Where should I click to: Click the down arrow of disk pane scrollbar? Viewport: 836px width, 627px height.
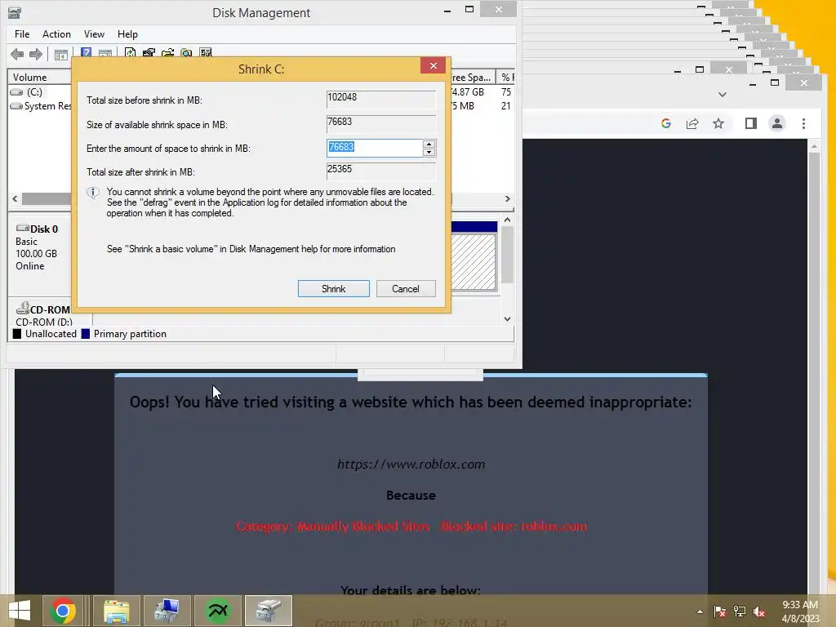pyautogui.click(x=508, y=319)
